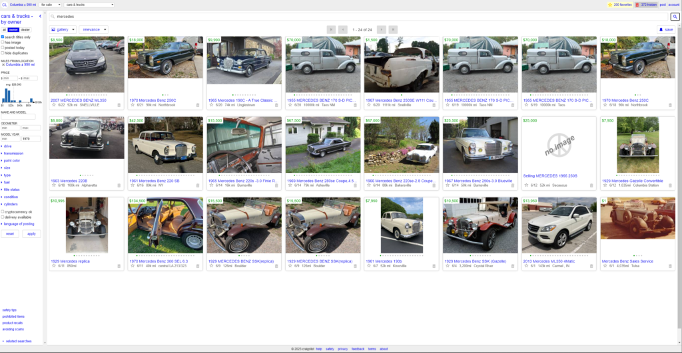Enable the has image filter
The image size is (682, 353).
tap(3, 43)
